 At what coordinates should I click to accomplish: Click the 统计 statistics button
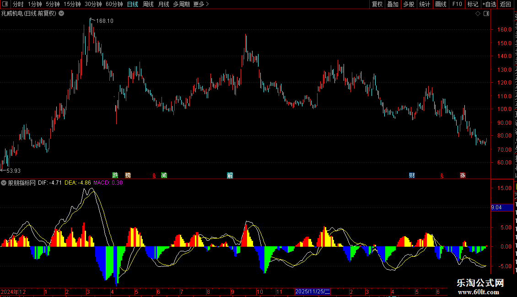coord(425,4)
